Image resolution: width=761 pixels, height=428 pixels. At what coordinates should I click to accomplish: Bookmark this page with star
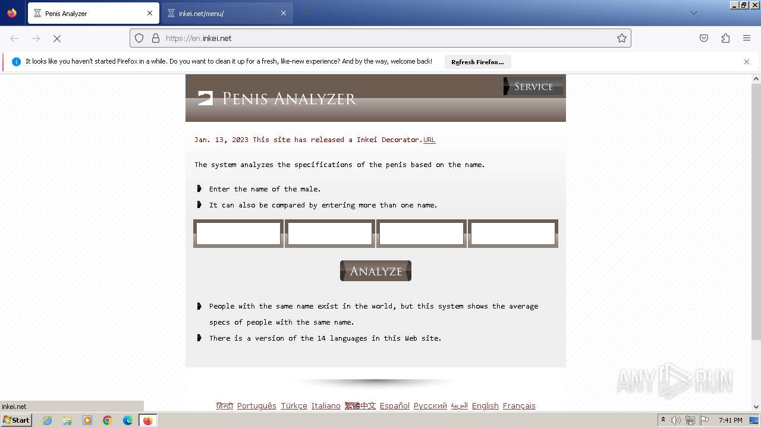tap(622, 38)
